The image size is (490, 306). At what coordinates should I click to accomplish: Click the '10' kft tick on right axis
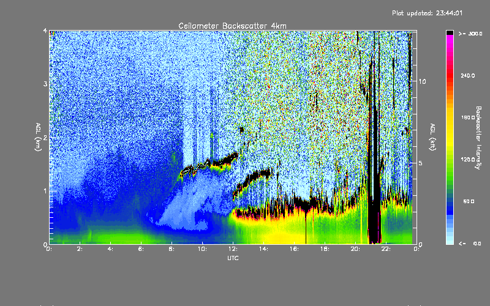422,81
